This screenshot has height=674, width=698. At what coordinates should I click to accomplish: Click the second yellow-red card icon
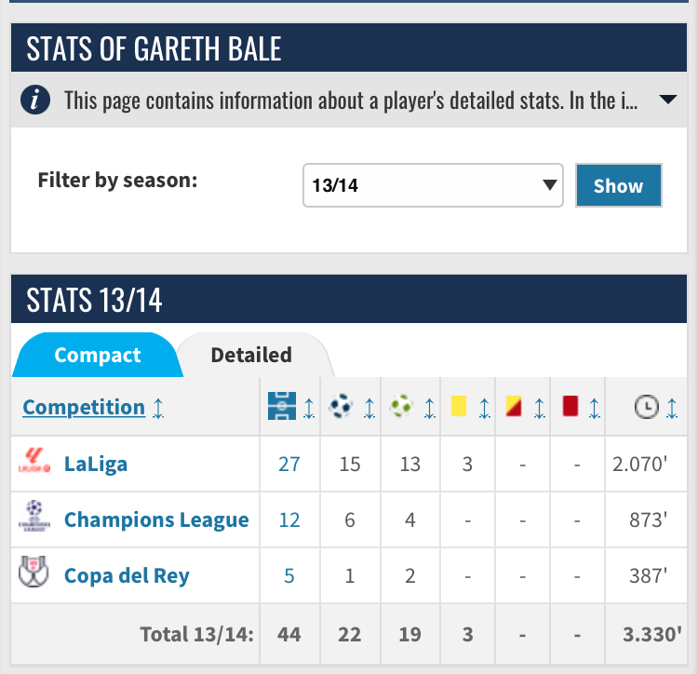click(x=513, y=406)
